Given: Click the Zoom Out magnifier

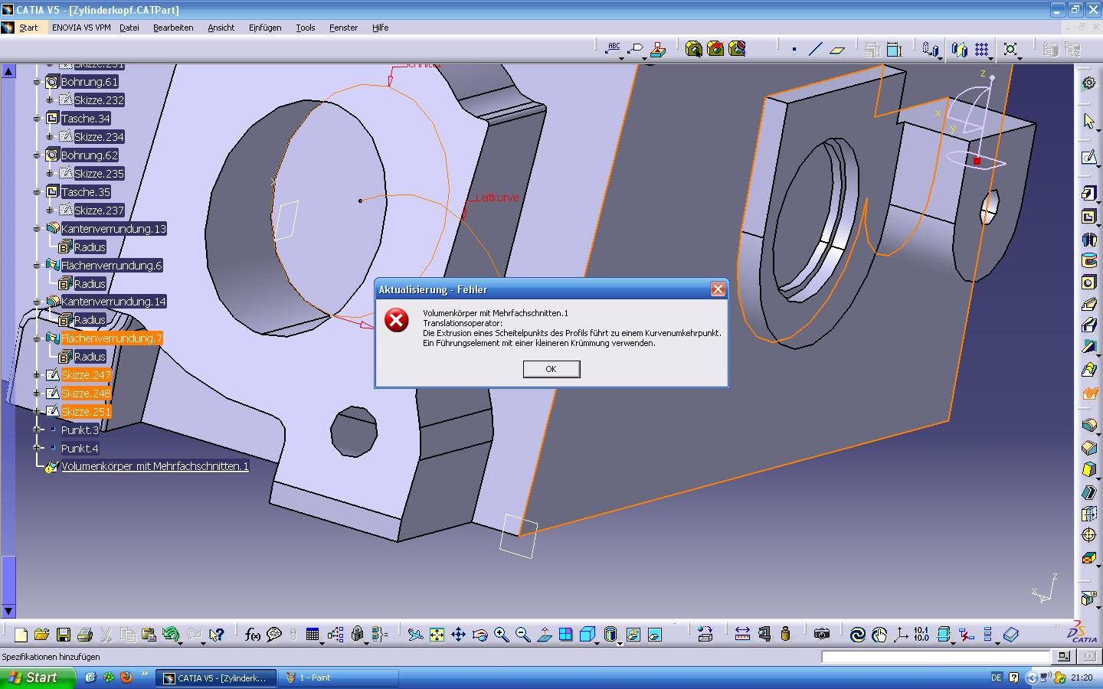Looking at the screenshot, I should pyautogui.click(x=522, y=635).
